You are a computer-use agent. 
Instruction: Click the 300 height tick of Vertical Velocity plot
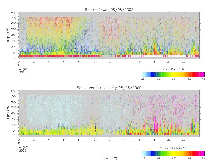(x=14, y=119)
